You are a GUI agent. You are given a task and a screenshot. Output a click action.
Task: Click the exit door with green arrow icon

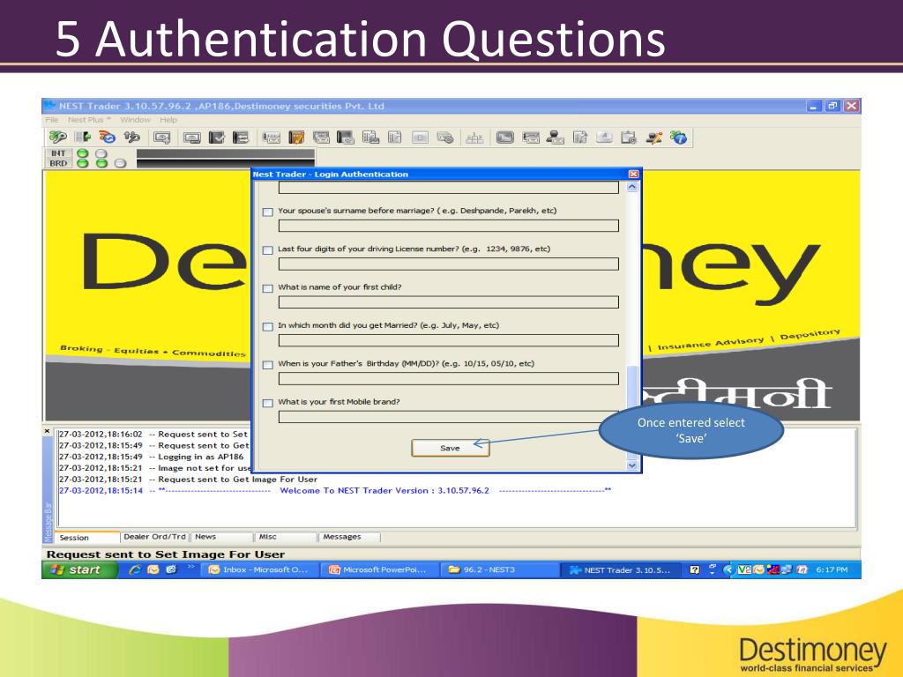pyautogui.click(x=83, y=137)
